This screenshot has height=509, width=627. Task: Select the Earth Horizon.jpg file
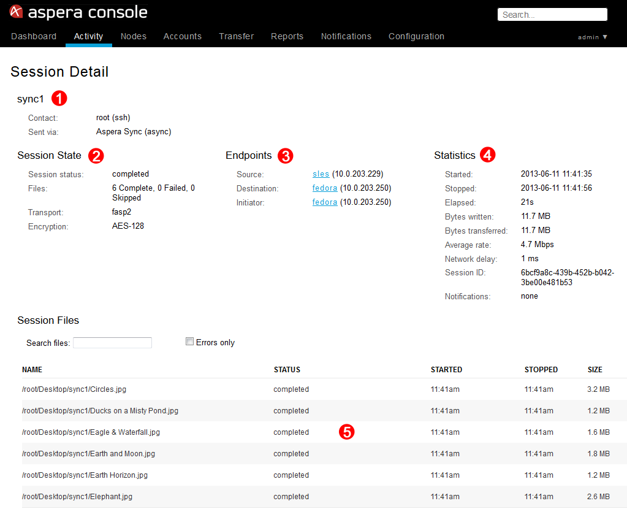click(x=324, y=475)
